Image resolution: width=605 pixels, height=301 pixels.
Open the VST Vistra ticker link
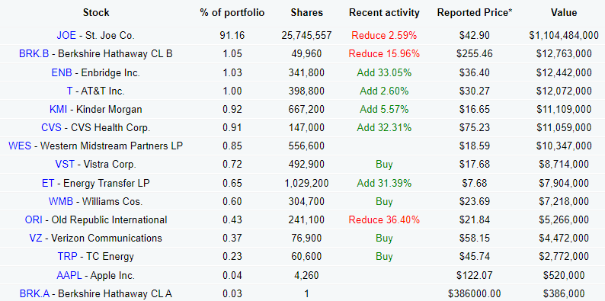65,165
